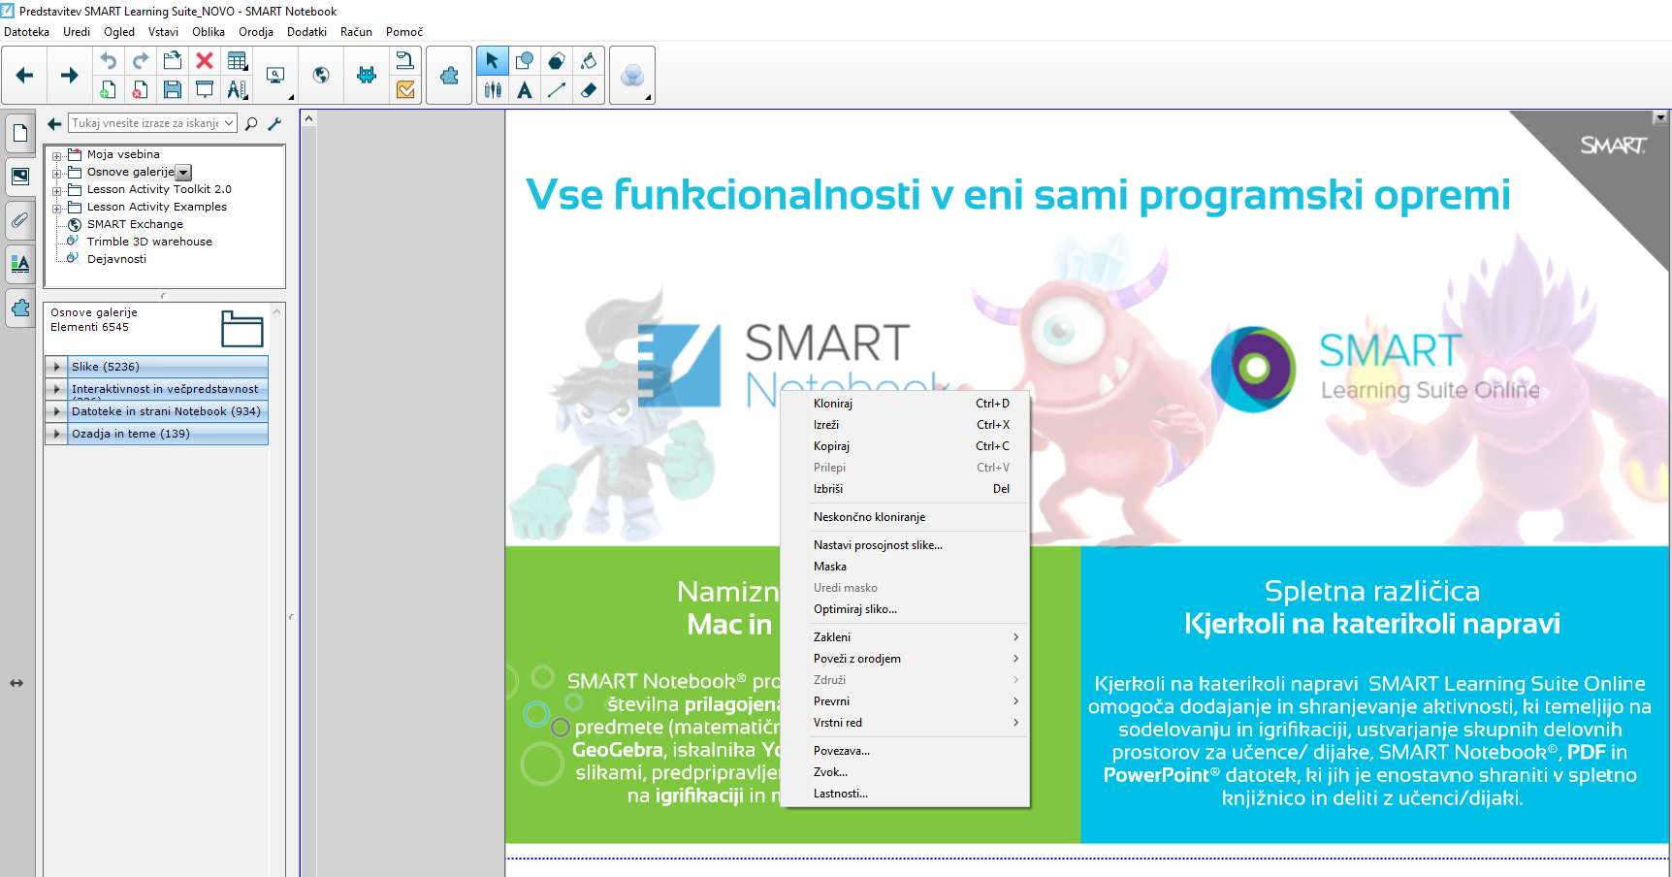The width and height of the screenshot is (1672, 877).
Task: Choose the Pens tool
Action: pos(493,90)
